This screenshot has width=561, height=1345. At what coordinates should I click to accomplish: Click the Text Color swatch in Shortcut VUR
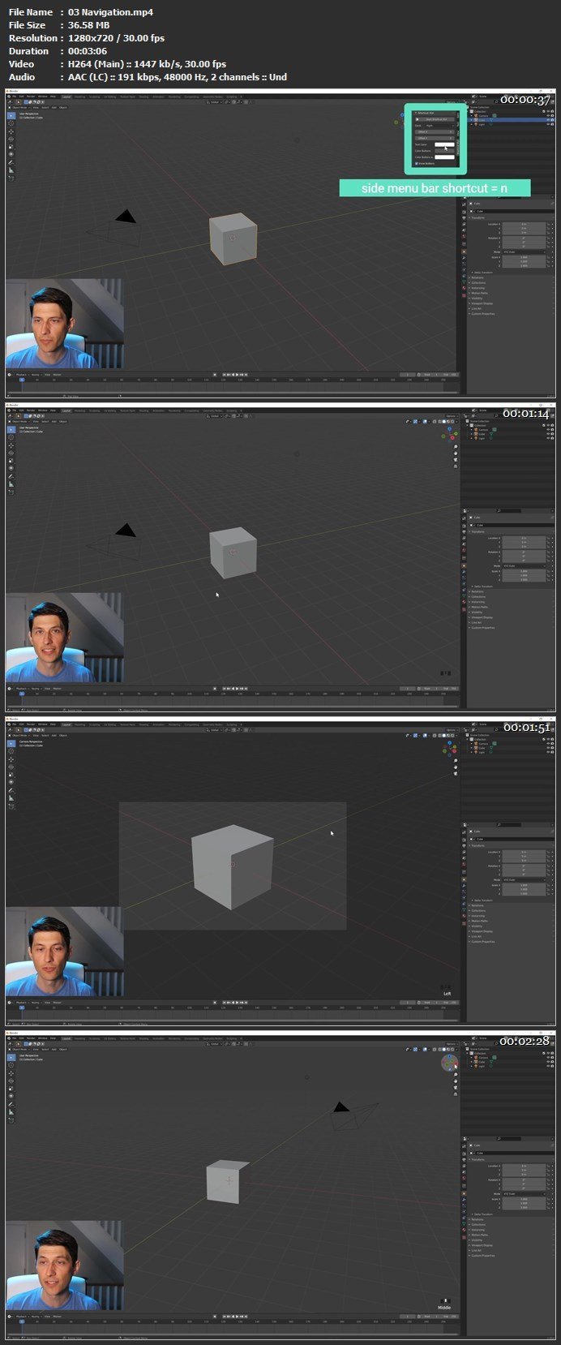(444, 144)
